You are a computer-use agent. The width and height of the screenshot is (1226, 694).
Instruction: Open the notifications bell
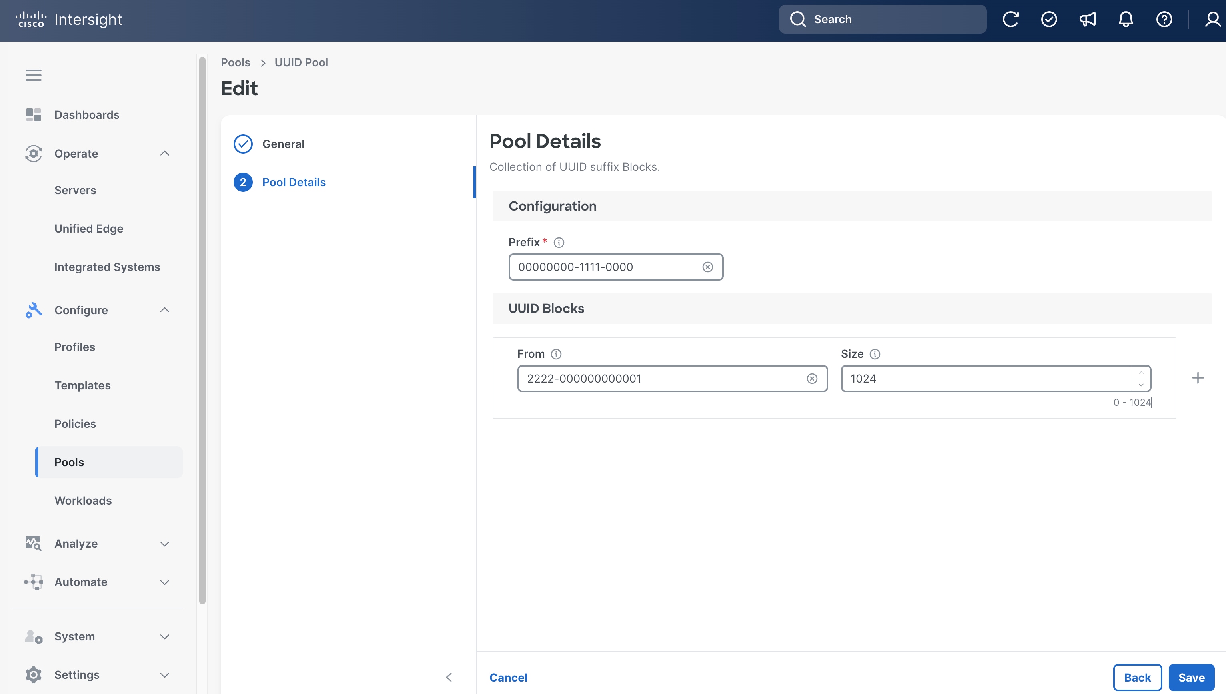1126,19
